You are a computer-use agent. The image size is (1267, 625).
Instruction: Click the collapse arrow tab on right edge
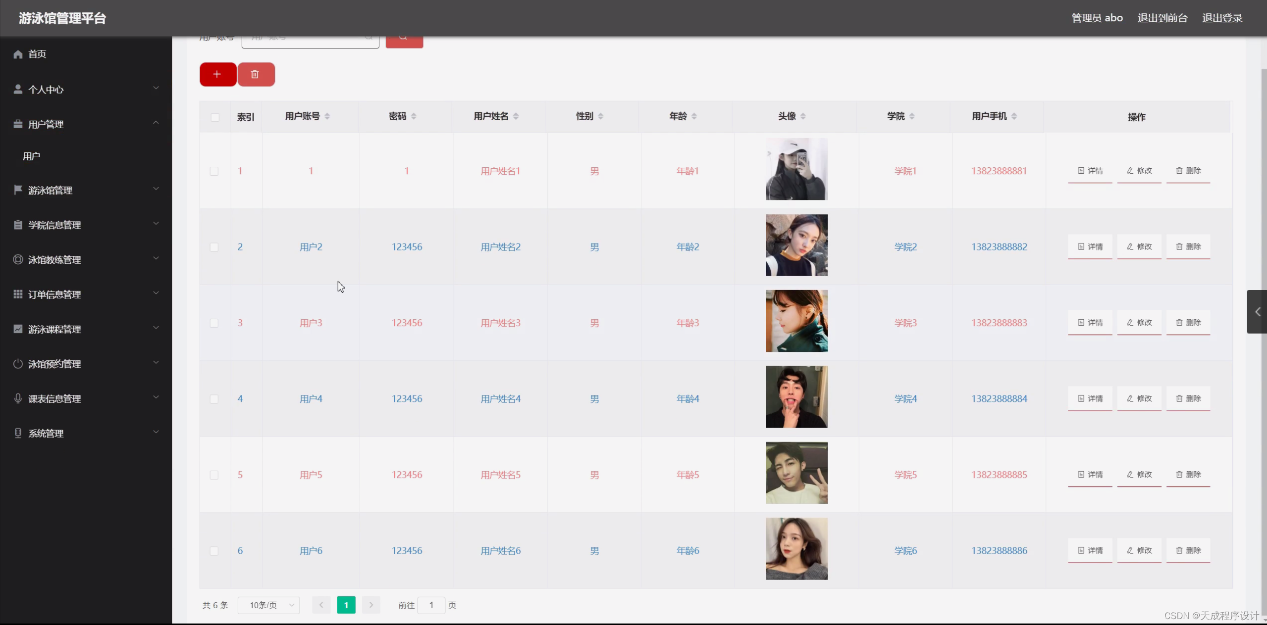click(1257, 312)
